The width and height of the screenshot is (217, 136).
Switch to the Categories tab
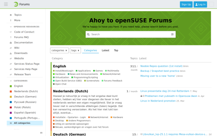coord(90,50)
